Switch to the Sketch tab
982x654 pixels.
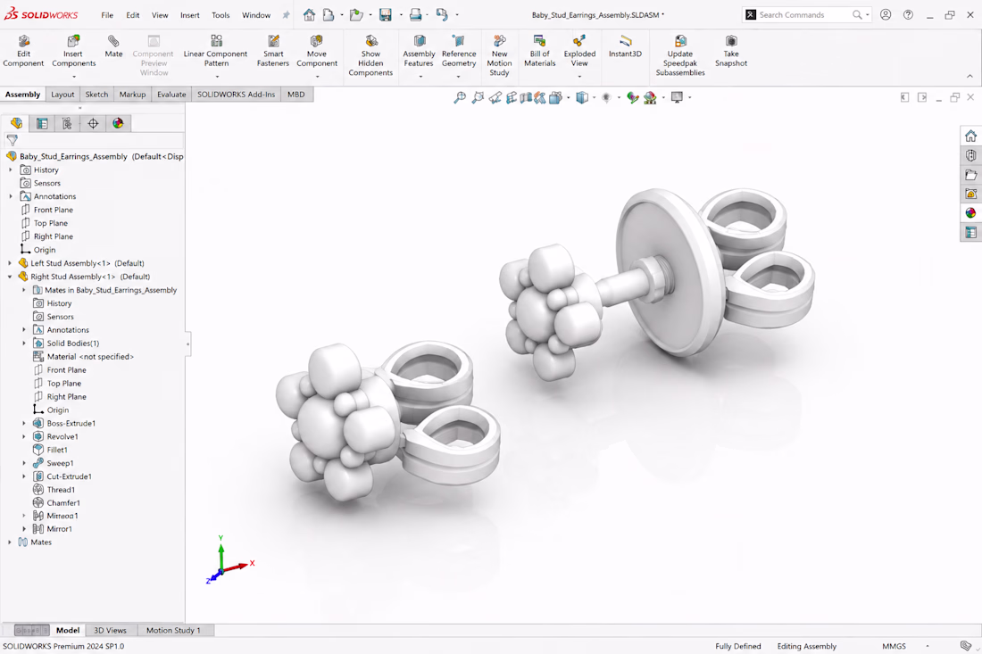pyautogui.click(x=96, y=95)
